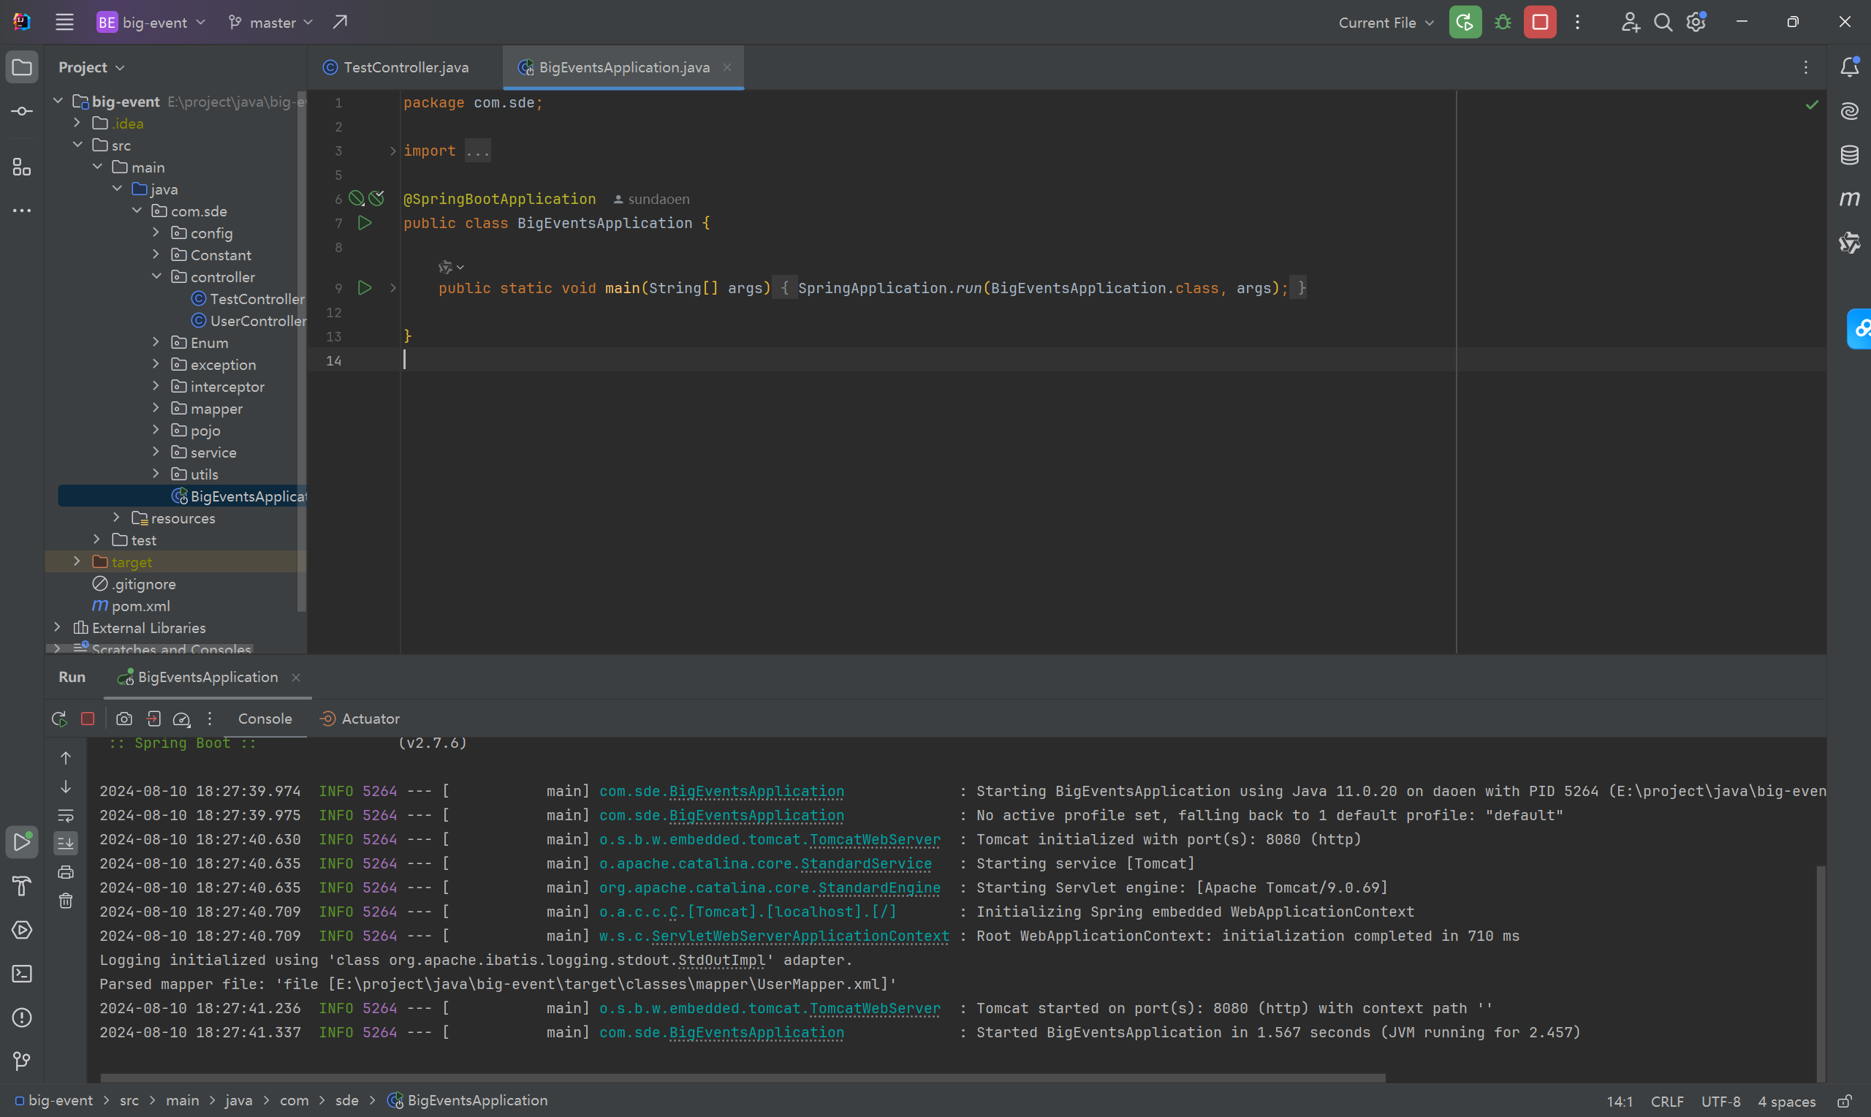Image resolution: width=1871 pixels, height=1117 pixels.
Task: Open Code With Me user icon
Action: tap(1630, 22)
